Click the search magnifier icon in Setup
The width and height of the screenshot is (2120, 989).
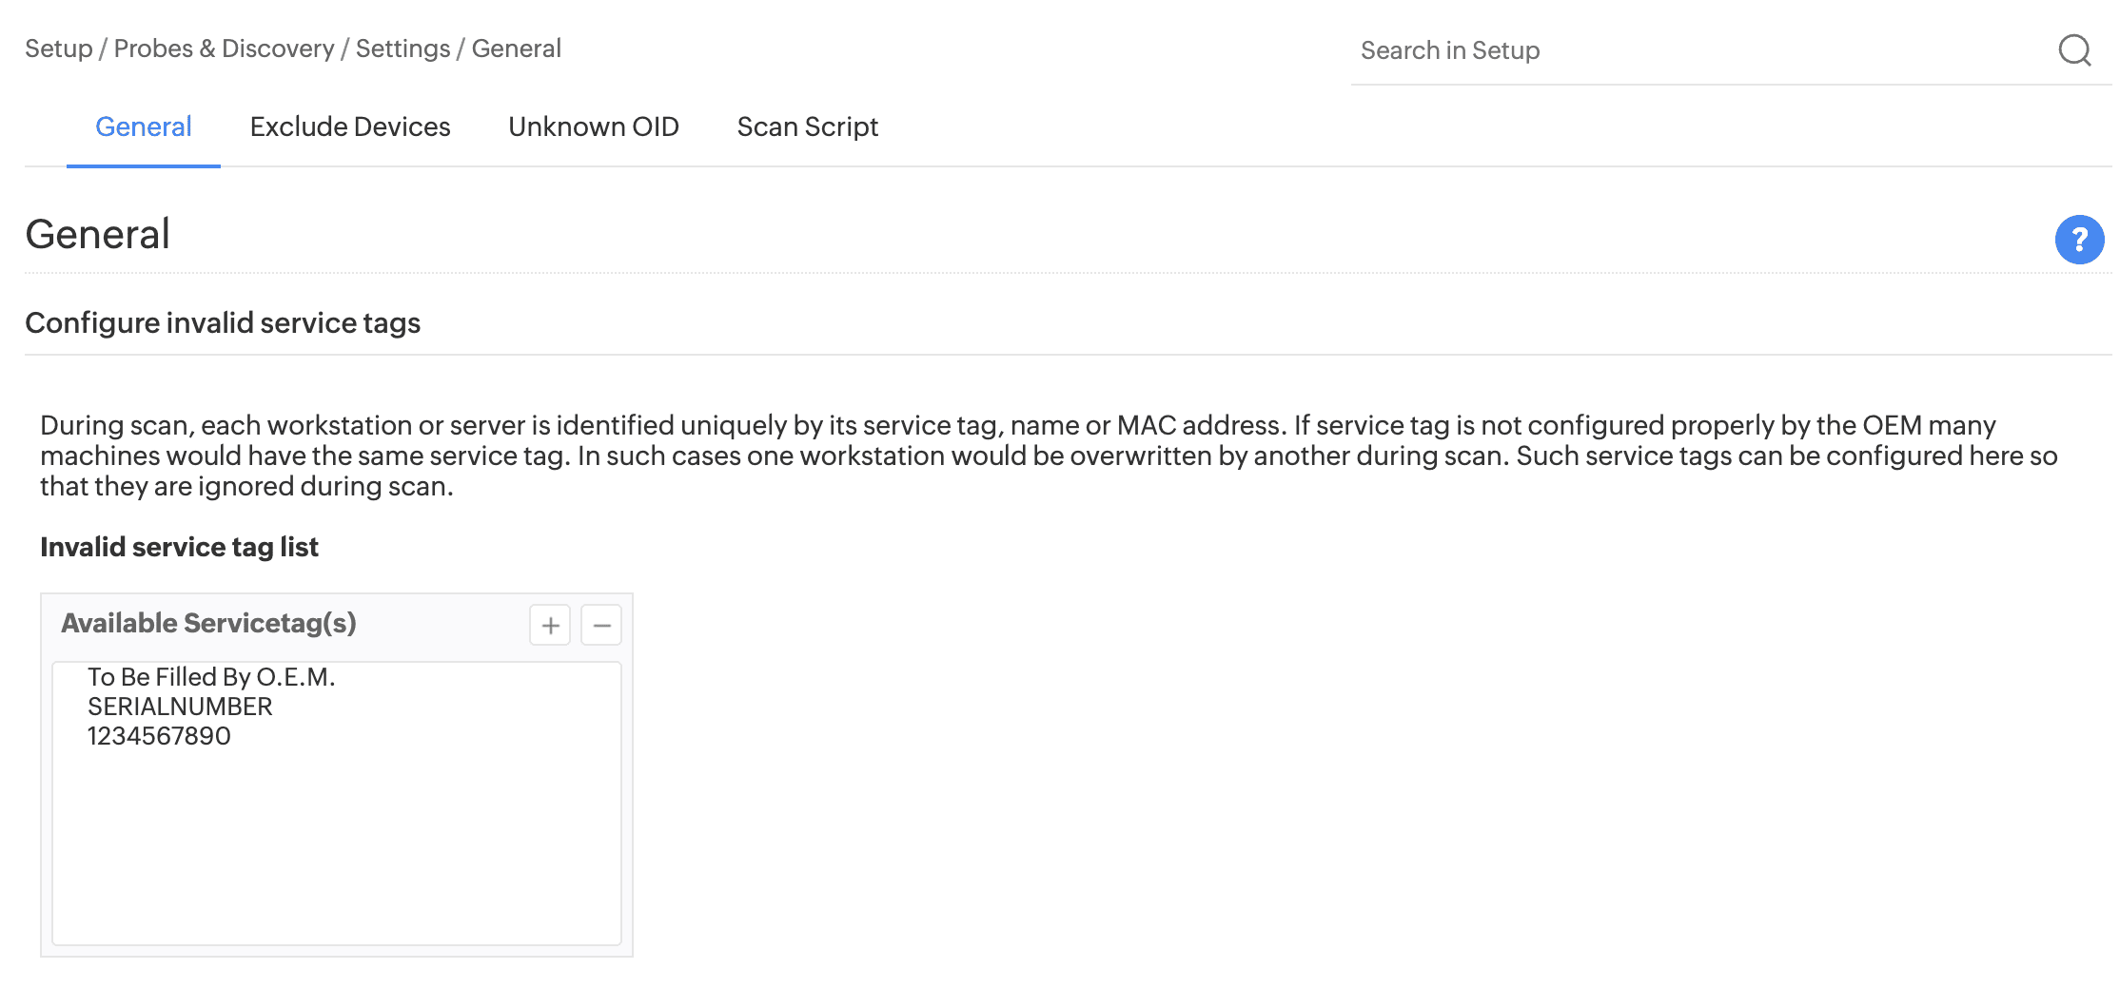click(x=2073, y=50)
